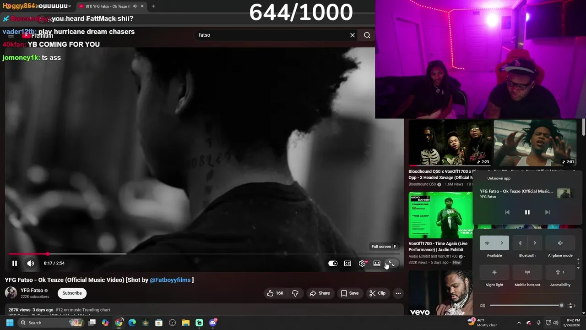Open Task View from taskbar
The image size is (586, 330).
[92, 323]
